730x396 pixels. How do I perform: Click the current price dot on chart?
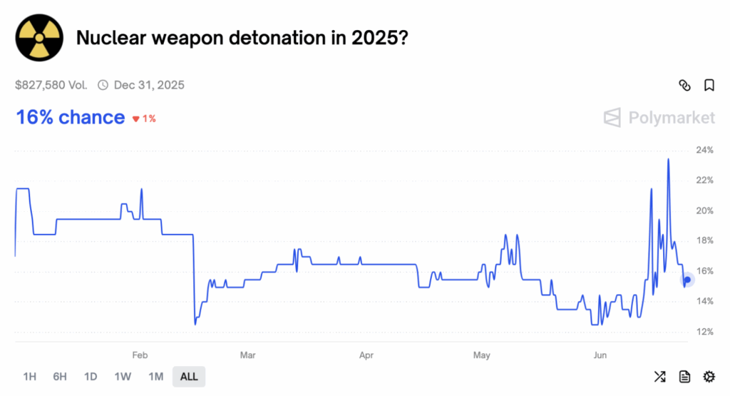pyautogui.click(x=687, y=280)
